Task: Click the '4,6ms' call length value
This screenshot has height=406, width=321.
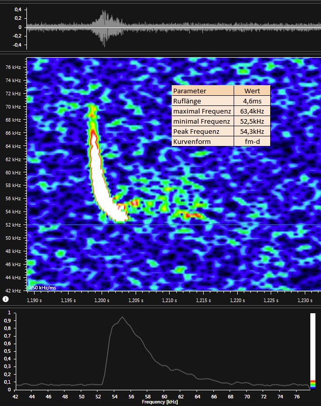Action: pos(252,101)
